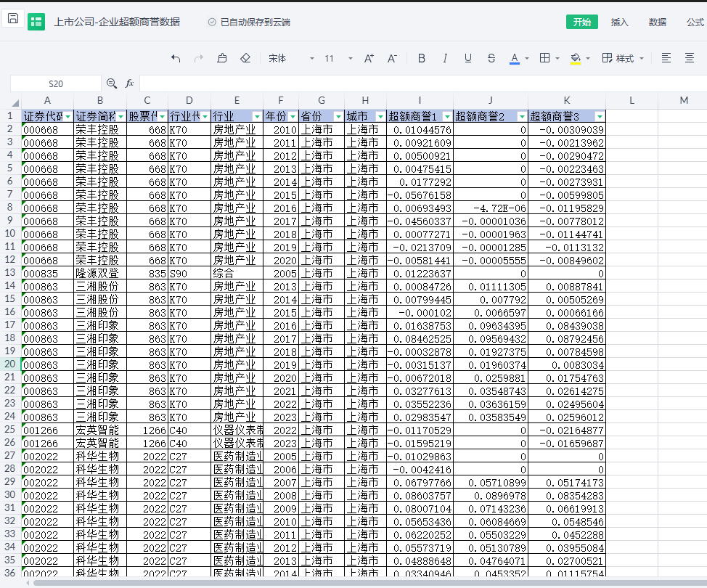Screen dimensions: 707x588
Task: Click 已自动保存到云端 status text
Action: point(256,22)
